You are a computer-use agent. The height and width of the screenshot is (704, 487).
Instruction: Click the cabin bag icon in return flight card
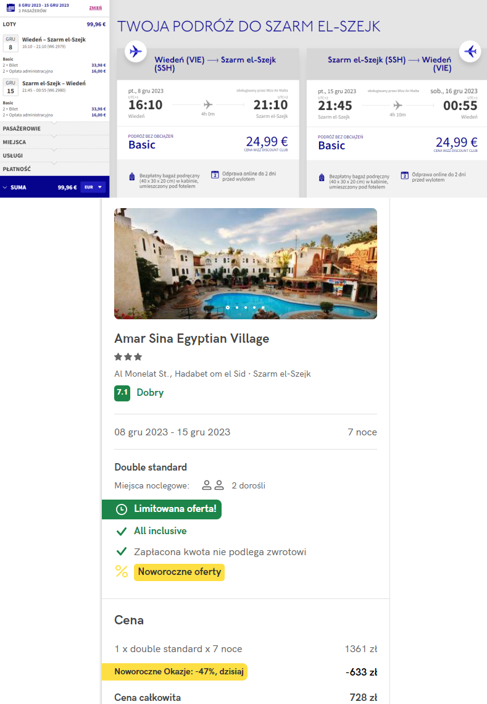pyautogui.click(x=322, y=177)
